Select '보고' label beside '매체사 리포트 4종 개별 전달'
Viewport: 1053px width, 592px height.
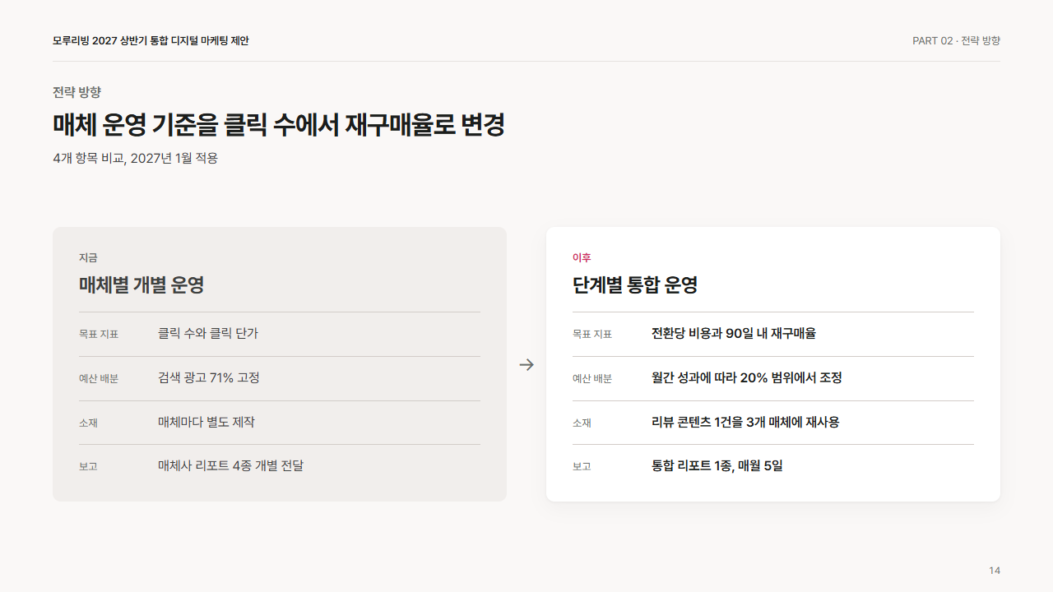[88, 467]
